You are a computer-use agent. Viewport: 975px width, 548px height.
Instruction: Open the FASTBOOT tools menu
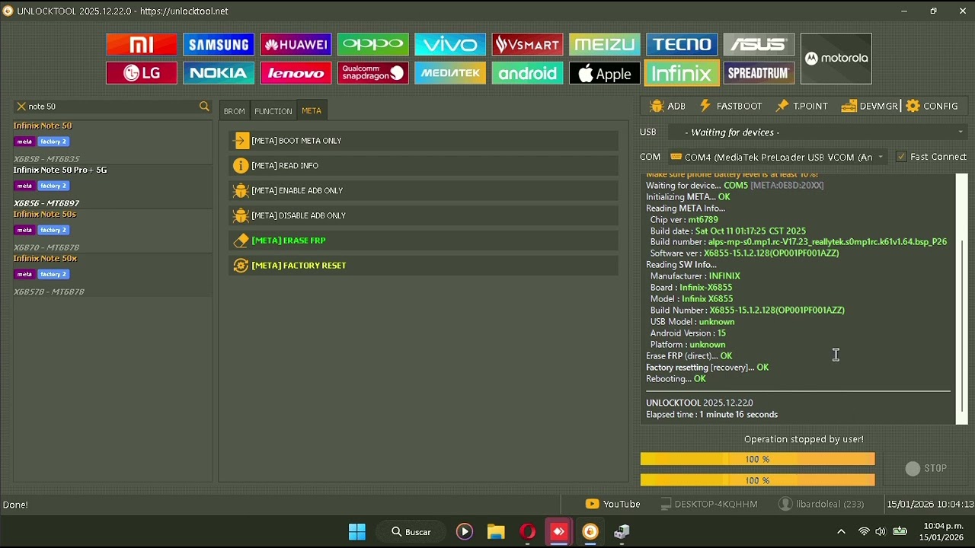[730, 107]
